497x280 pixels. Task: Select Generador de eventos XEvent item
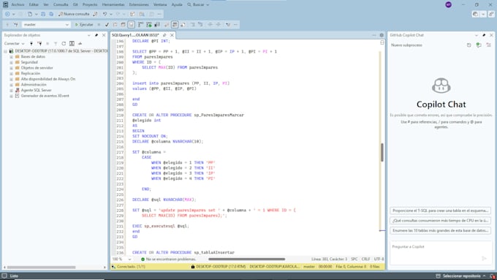(45, 96)
